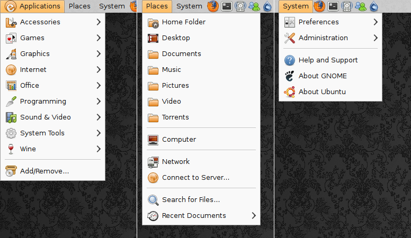
Task: Open the Documents folder
Action: pos(201,53)
